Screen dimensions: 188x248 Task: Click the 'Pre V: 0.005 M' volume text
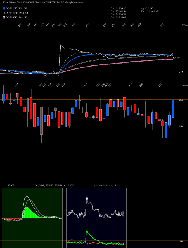pyautogui.click(x=149, y=11)
